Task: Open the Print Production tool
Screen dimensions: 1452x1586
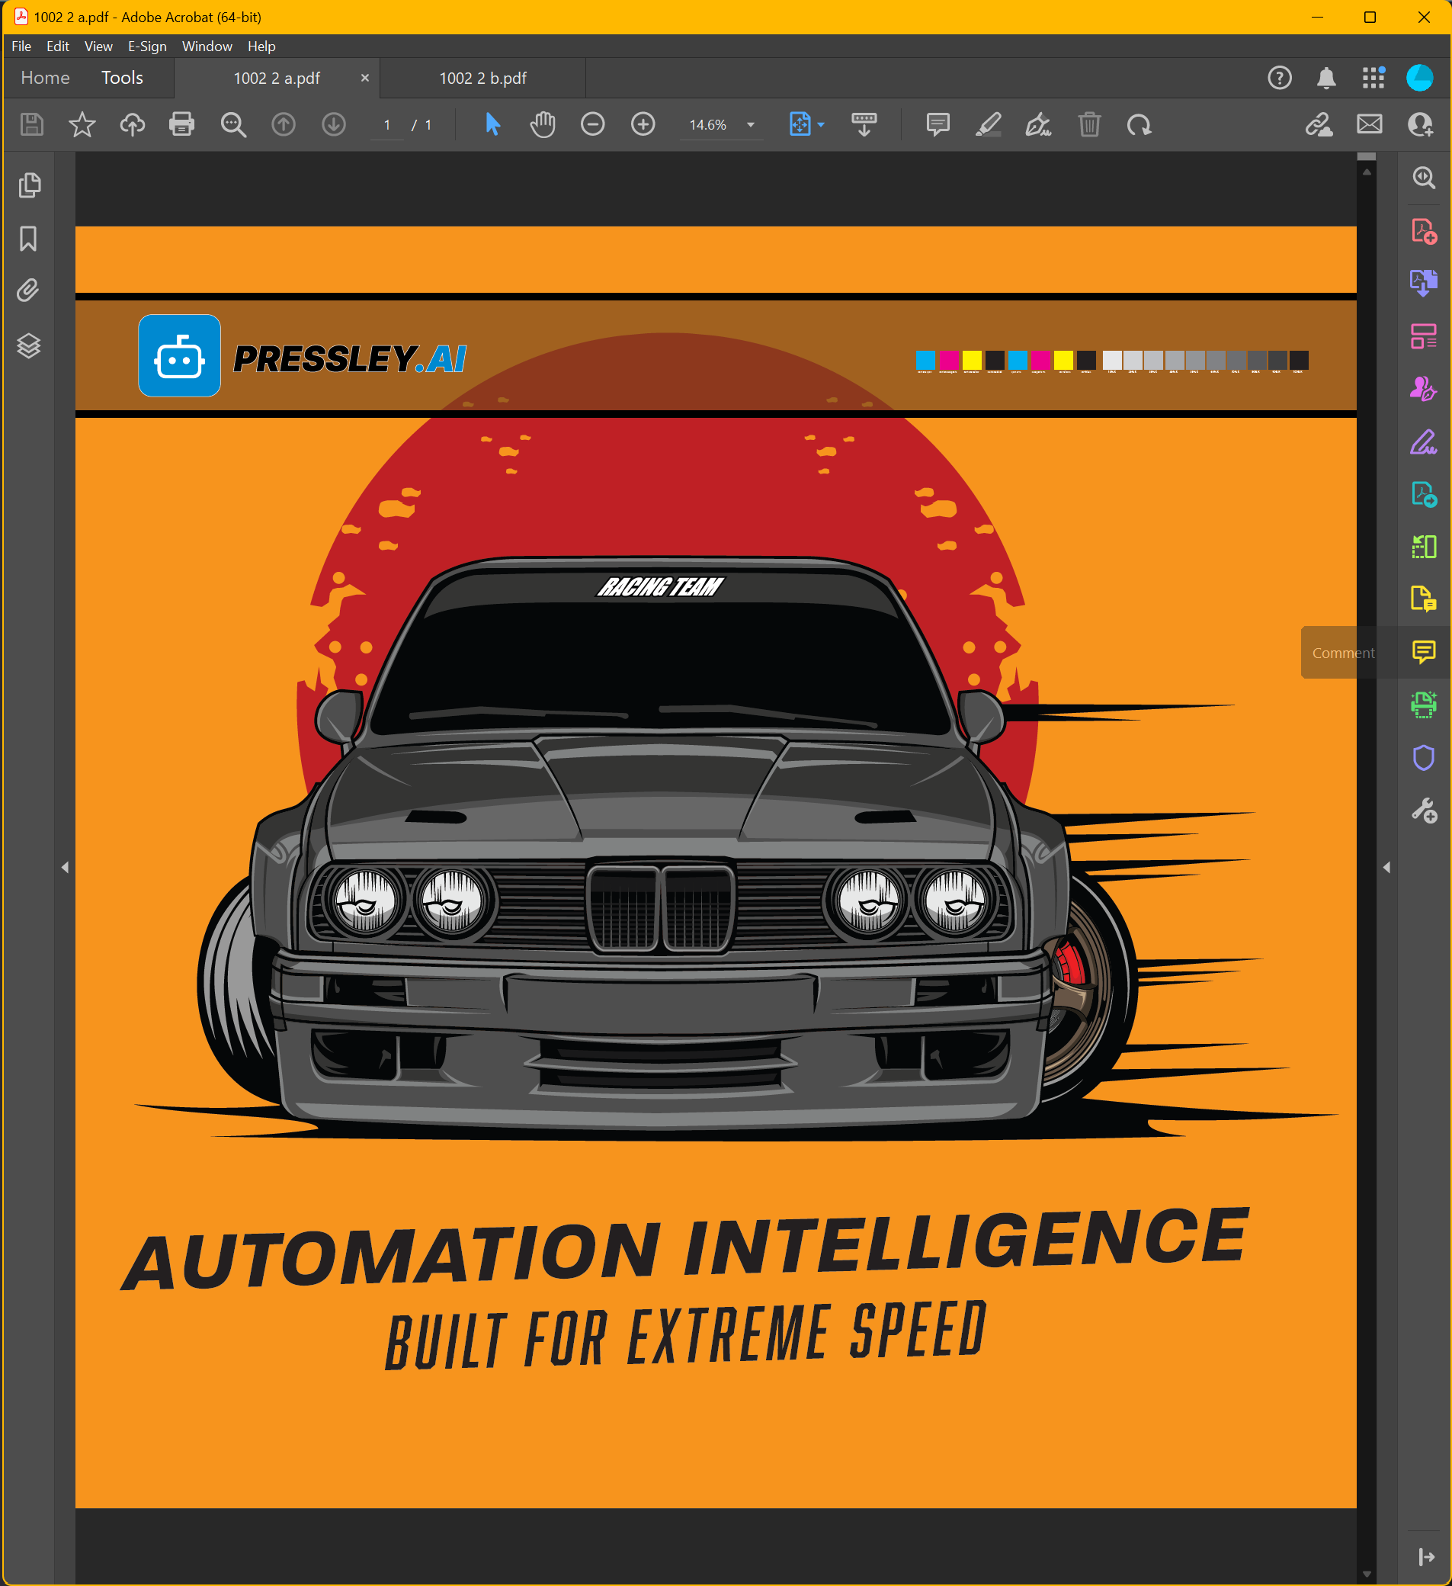Action: pos(1424,704)
